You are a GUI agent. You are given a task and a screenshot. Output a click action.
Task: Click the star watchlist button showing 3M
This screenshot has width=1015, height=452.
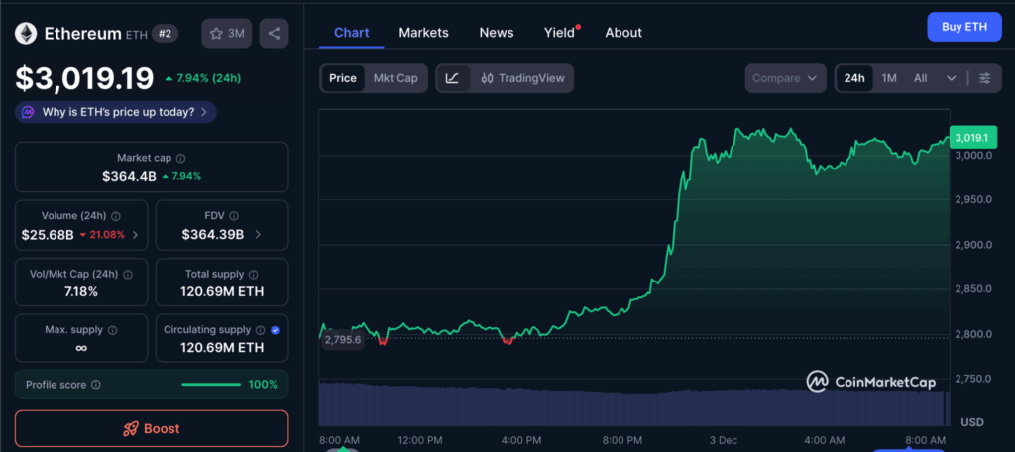[x=226, y=33]
